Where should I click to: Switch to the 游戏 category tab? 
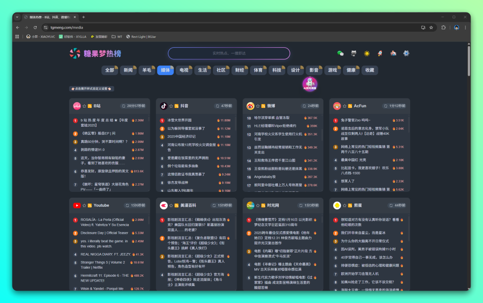click(x=332, y=70)
